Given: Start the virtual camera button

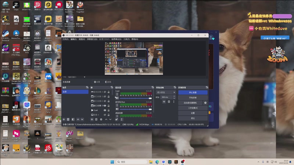Looking at the screenshot, I should 190,103.
